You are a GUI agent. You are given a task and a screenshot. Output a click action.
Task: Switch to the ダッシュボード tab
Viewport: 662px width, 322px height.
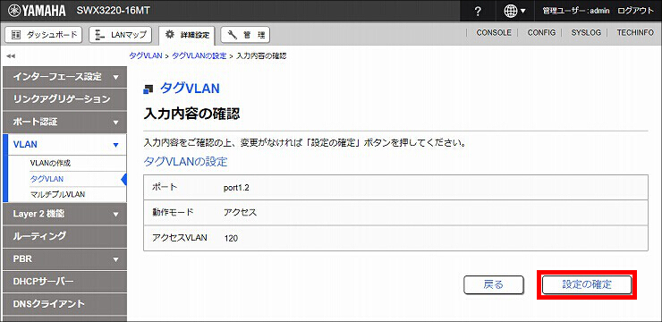tap(45, 35)
